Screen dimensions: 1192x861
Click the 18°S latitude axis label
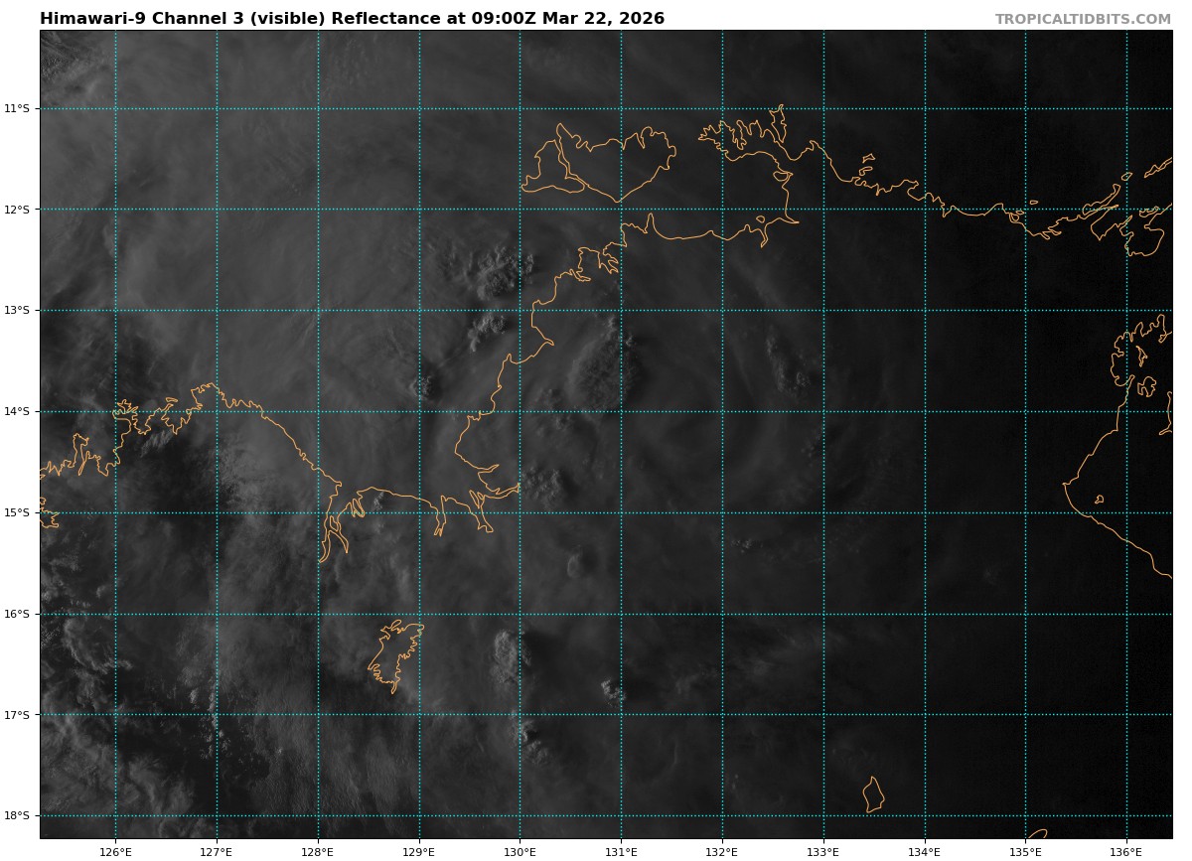18,816
